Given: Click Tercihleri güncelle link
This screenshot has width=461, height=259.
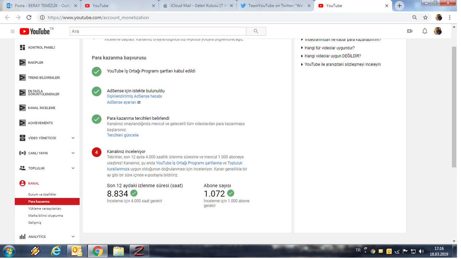Looking at the screenshot, I should [123, 135].
